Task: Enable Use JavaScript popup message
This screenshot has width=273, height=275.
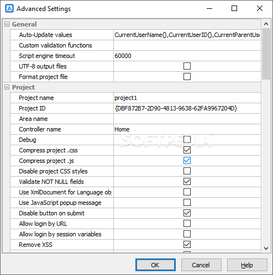Action: coord(187,203)
